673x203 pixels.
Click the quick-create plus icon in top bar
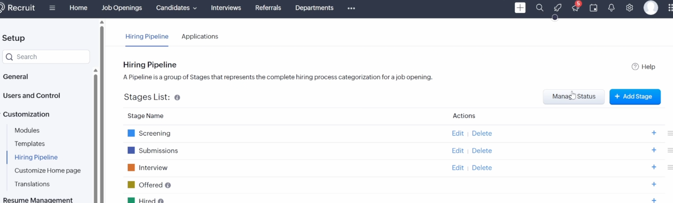click(520, 8)
